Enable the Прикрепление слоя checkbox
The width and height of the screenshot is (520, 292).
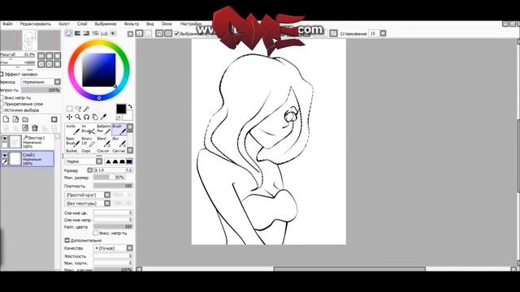(2, 104)
